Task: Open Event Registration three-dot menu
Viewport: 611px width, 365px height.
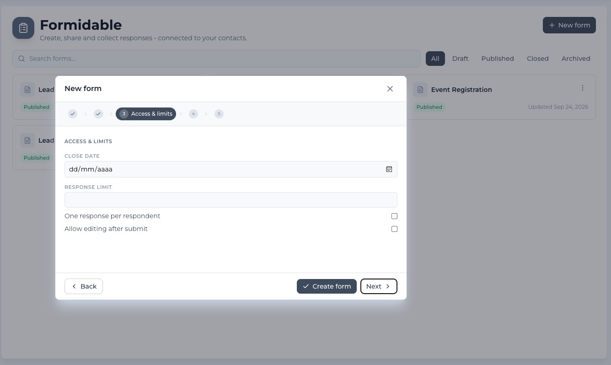Action: coord(583,88)
